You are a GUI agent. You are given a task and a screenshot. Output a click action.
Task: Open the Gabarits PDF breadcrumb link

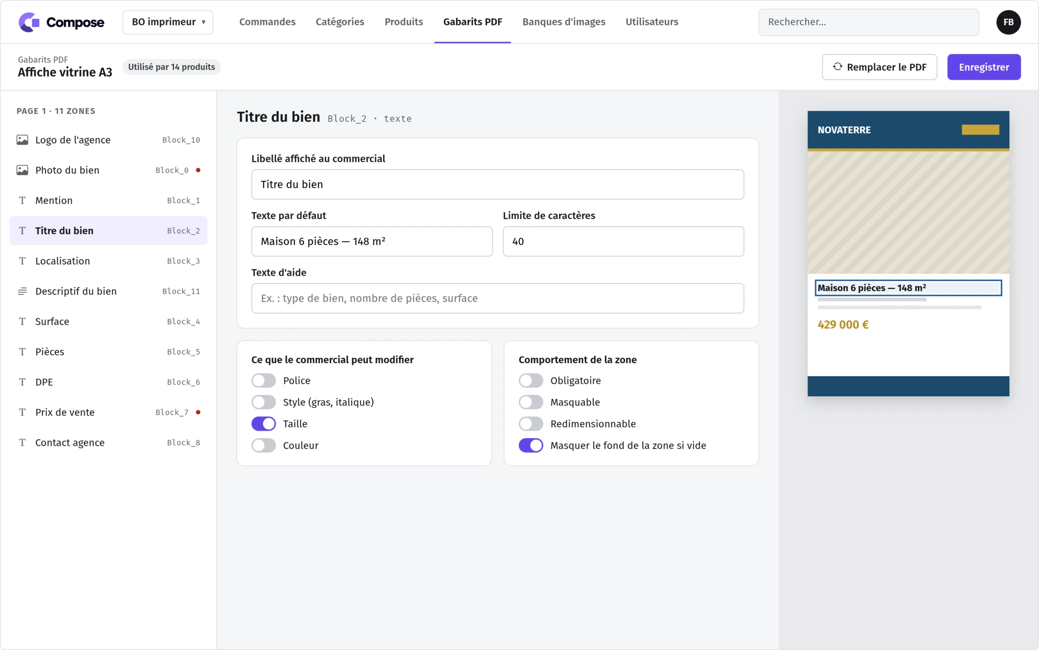tap(43, 60)
